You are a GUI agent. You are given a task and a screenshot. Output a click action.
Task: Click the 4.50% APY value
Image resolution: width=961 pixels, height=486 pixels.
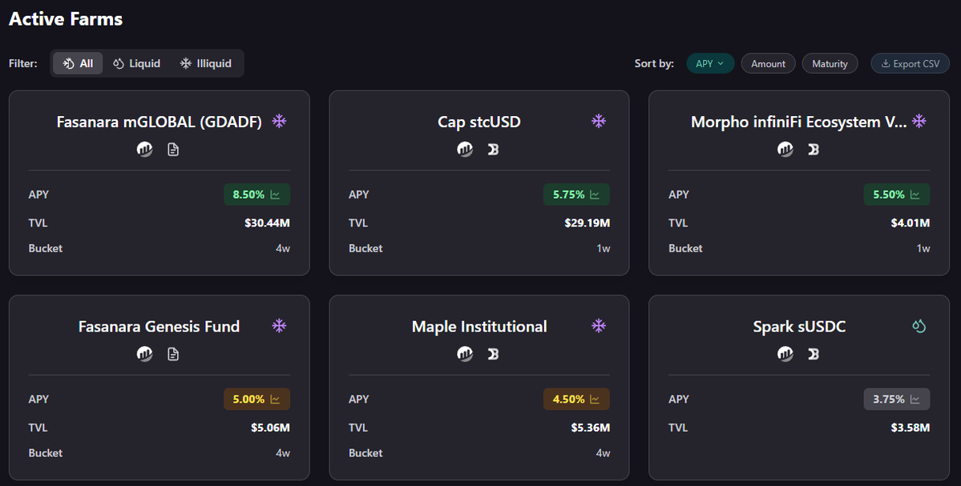[x=569, y=399]
